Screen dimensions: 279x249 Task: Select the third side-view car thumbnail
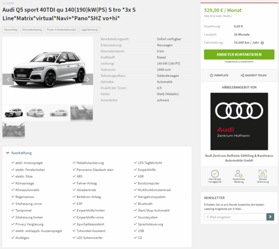tap(59, 113)
